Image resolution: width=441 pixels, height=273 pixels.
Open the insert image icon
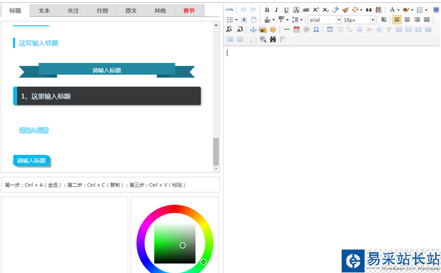(x=263, y=30)
